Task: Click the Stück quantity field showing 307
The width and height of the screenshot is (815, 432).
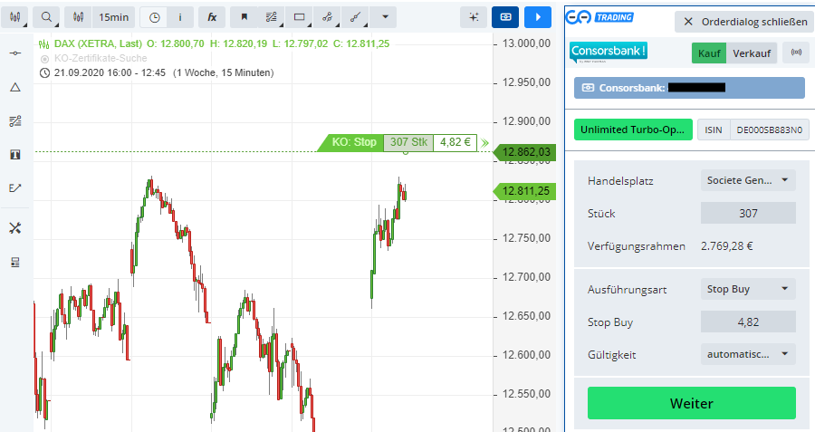Action: pos(748,213)
